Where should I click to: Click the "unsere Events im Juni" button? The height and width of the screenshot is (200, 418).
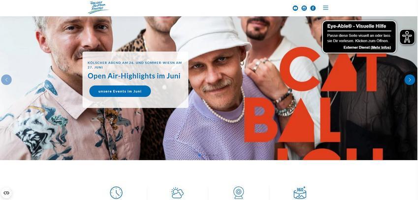pos(120,91)
